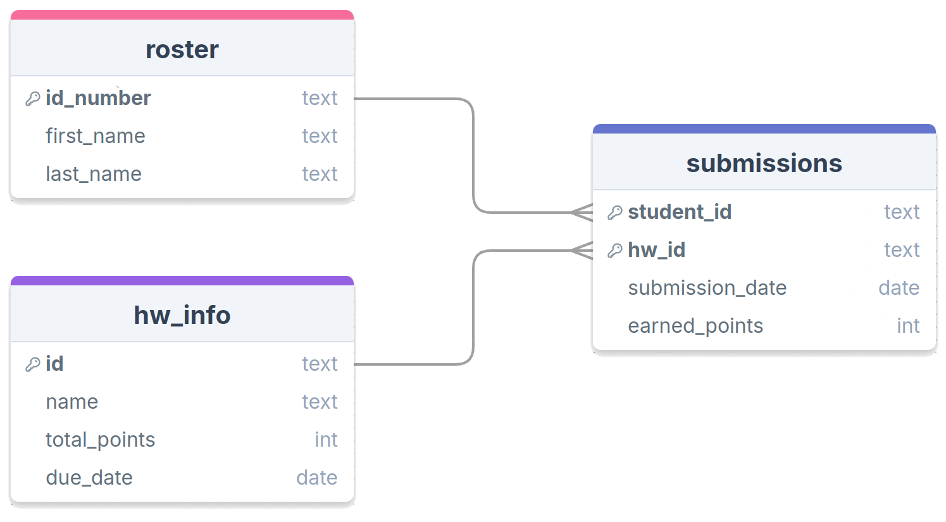The height and width of the screenshot is (522, 946).
Task: Select the first_name field row
Action: click(182, 136)
